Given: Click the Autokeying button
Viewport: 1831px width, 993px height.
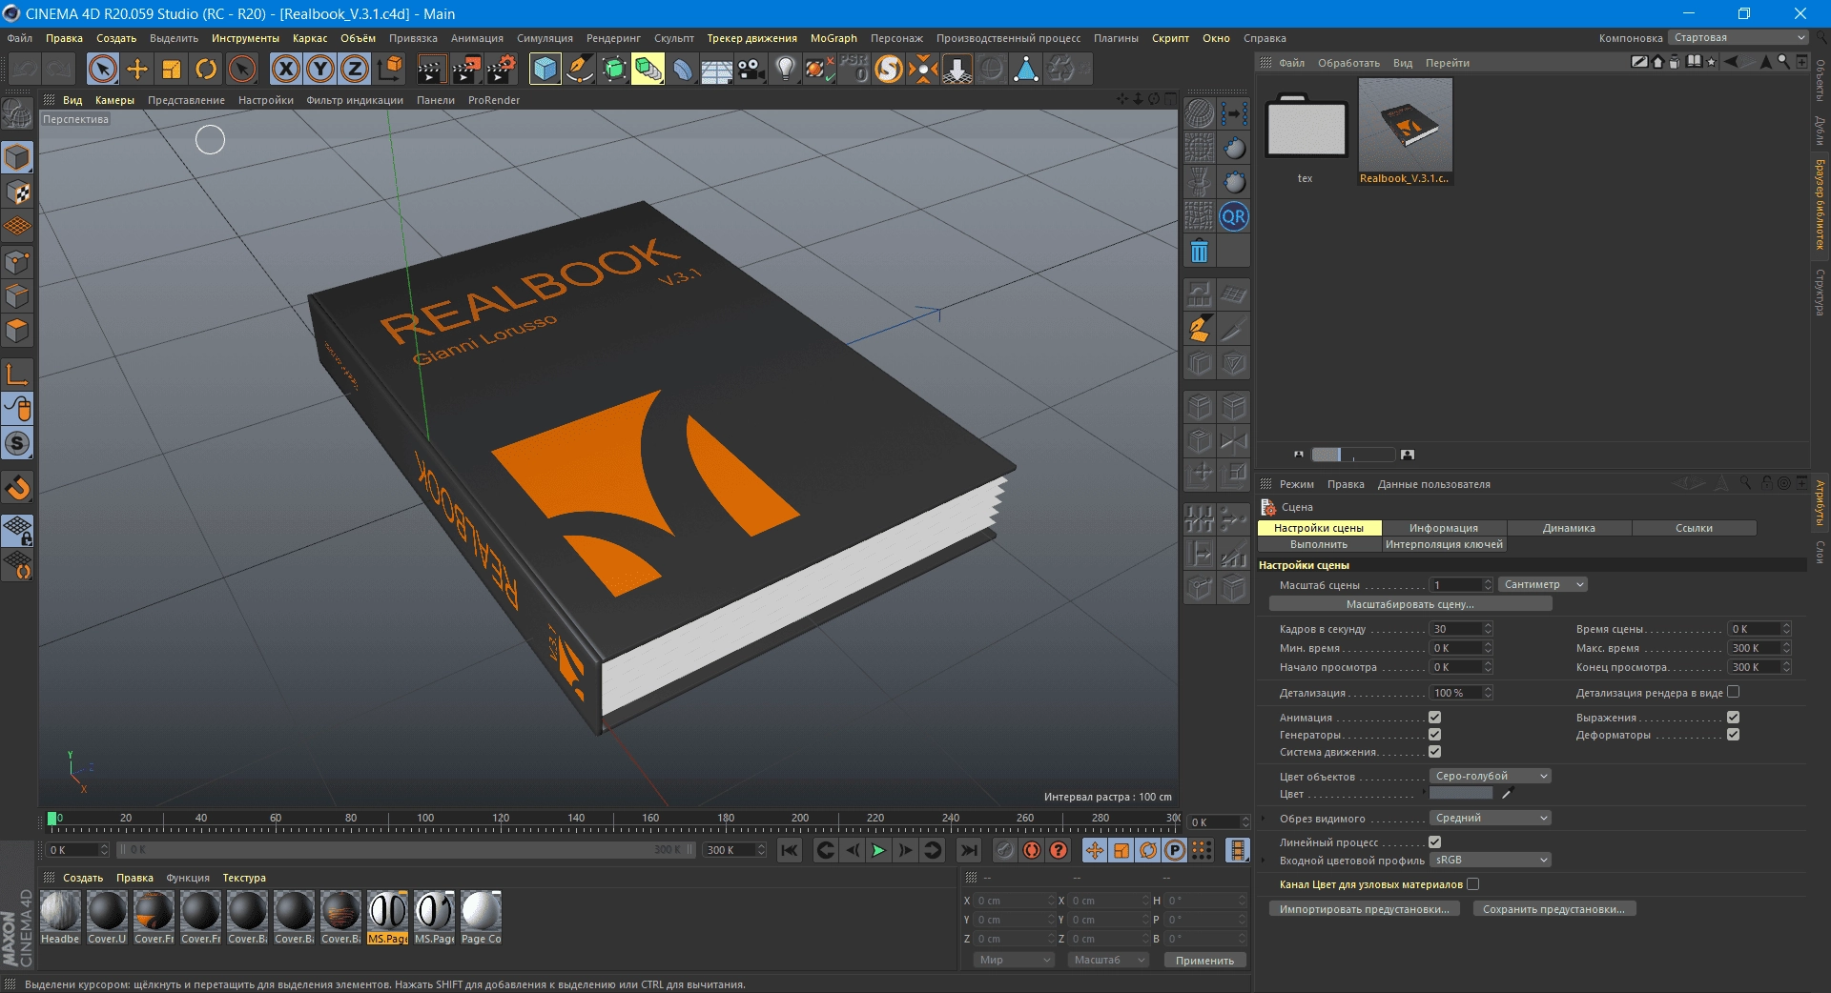Looking at the screenshot, I should click(1032, 850).
